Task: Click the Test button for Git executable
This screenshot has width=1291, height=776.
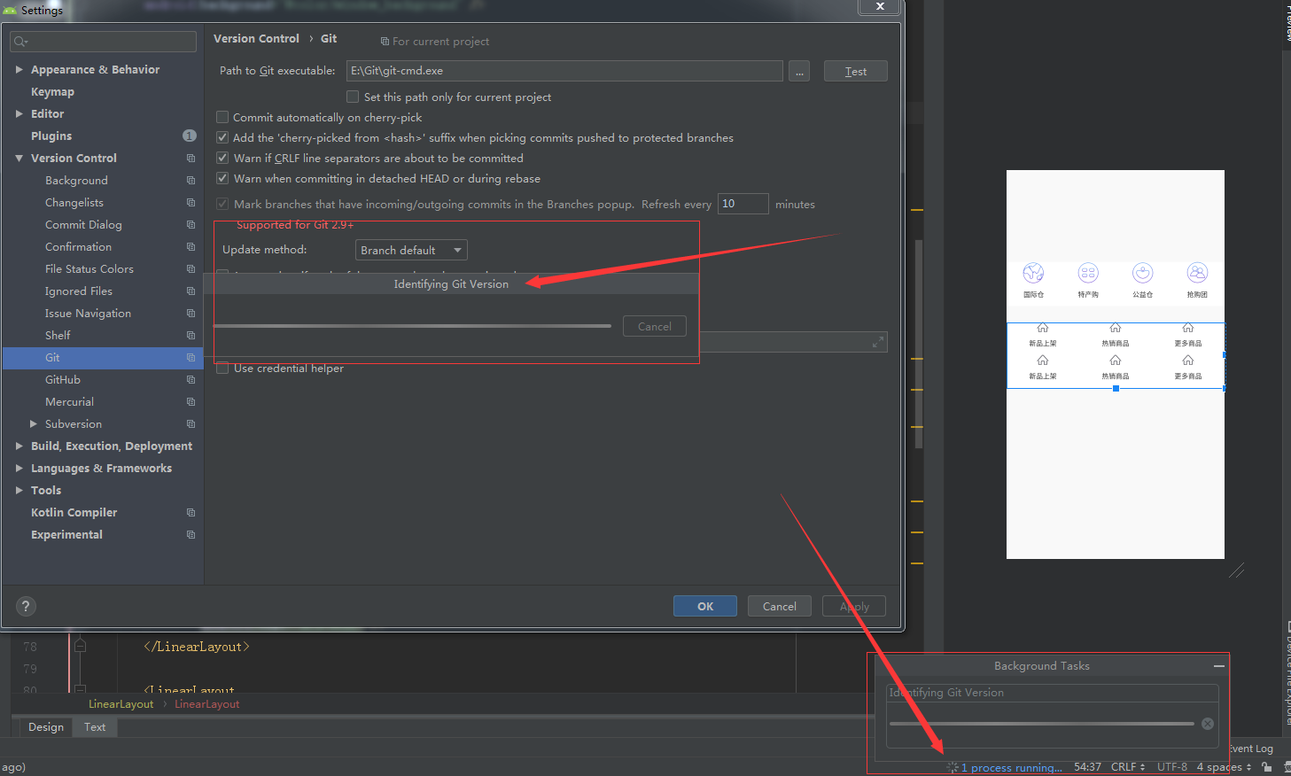Action: 856,71
